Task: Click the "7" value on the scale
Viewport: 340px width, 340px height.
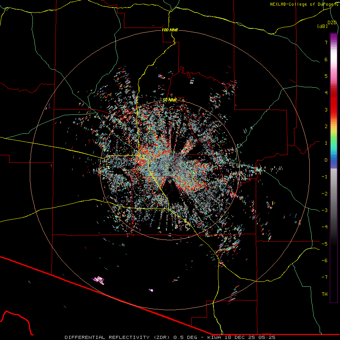Action: coord(326,42)
